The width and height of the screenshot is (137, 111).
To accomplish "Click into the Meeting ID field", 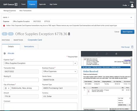I will tap(21, 80).
